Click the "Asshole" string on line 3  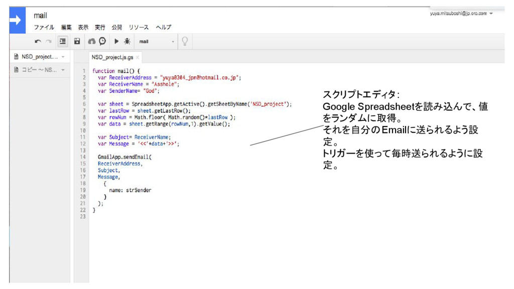pos(165,84)
